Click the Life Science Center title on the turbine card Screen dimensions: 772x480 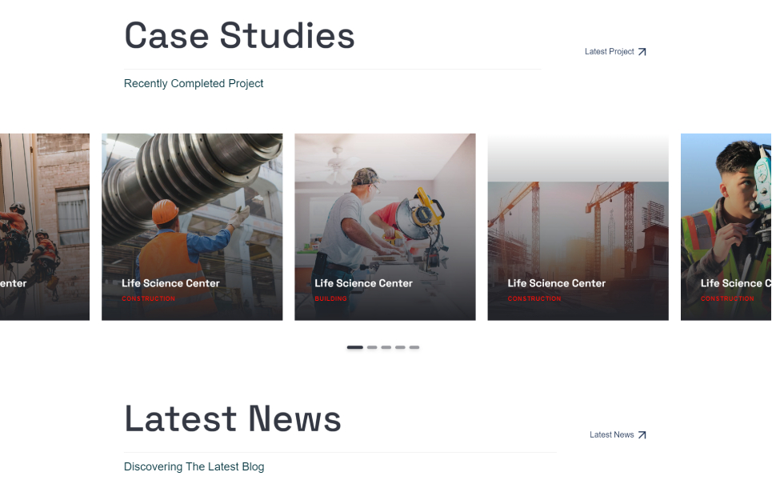click(170, 283)
